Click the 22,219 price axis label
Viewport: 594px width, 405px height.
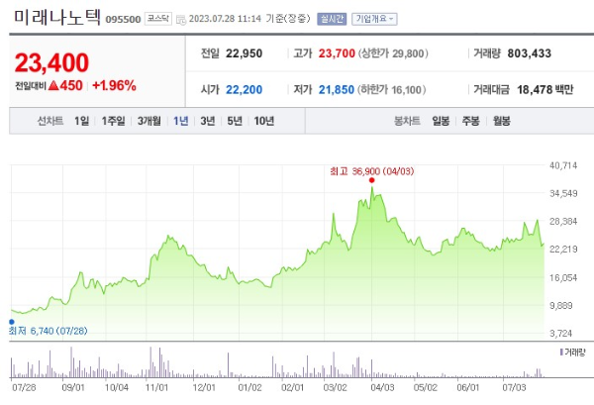[563, 249]
